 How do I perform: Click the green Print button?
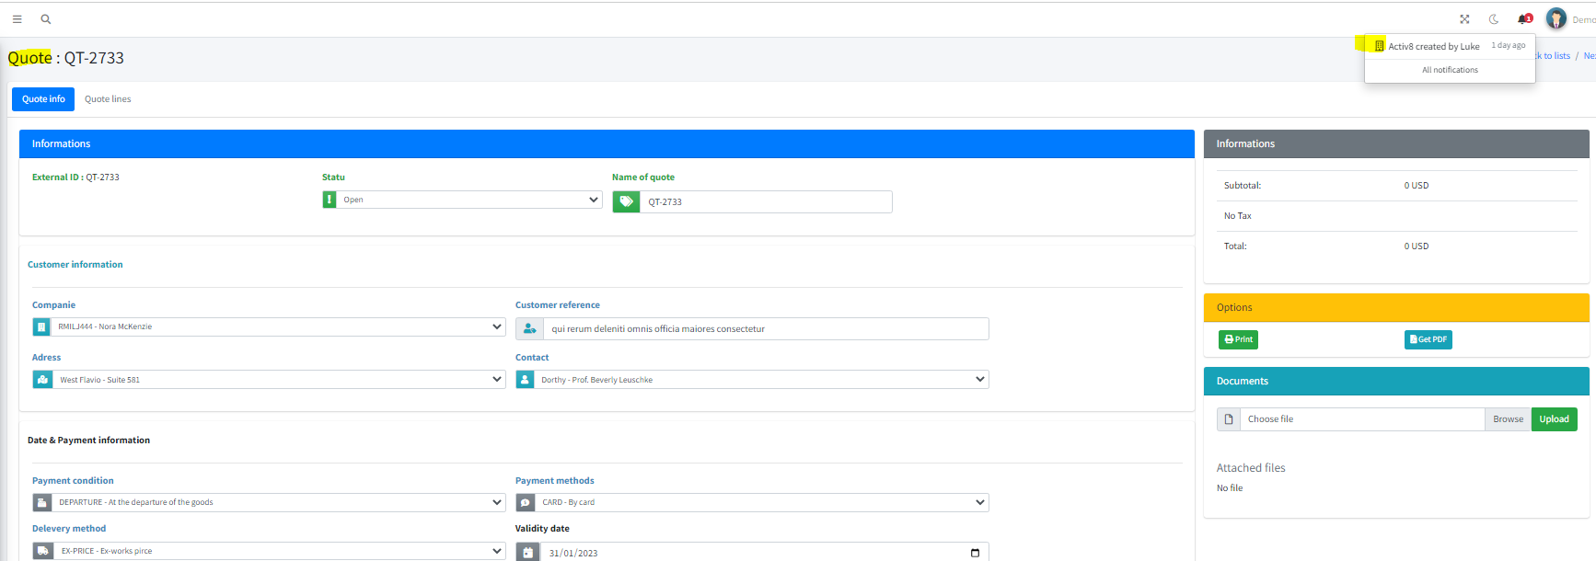tap(1238, 339)
